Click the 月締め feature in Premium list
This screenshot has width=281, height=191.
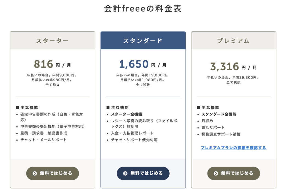pos(207,121)
